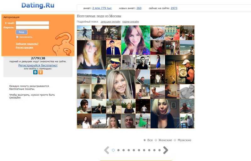Open large photo of blonde bob woman in dark jacket
The width and height of the screenshot is (251, 161).
pyautogui.click(x=165, y=114)
